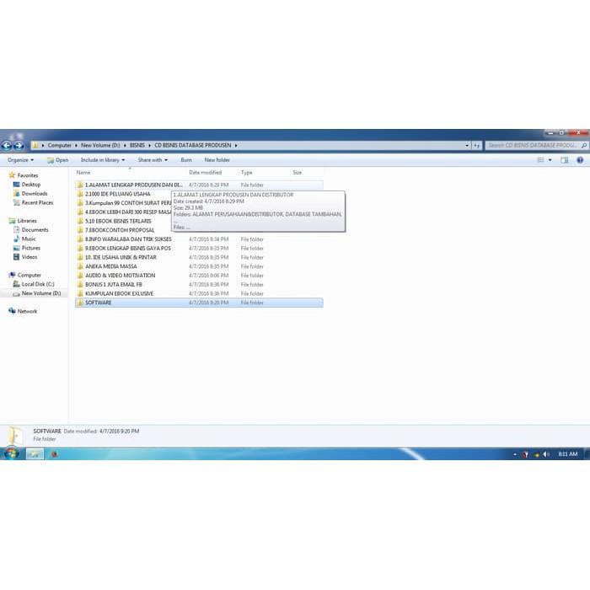Click the Back navigation arrow

coord(8,145)
